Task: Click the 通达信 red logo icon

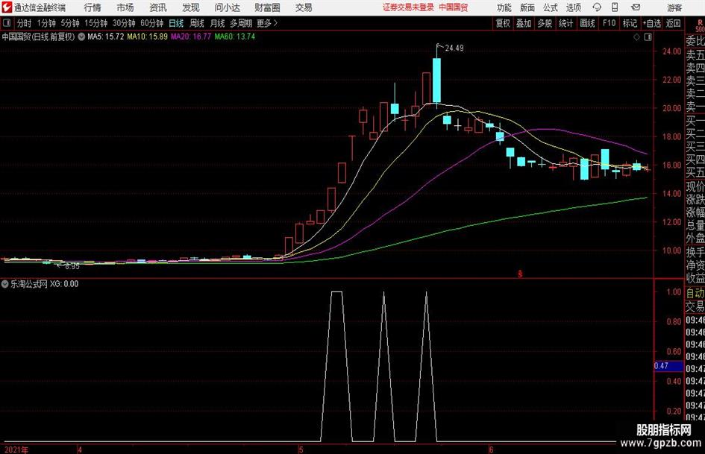Action: 7,7
